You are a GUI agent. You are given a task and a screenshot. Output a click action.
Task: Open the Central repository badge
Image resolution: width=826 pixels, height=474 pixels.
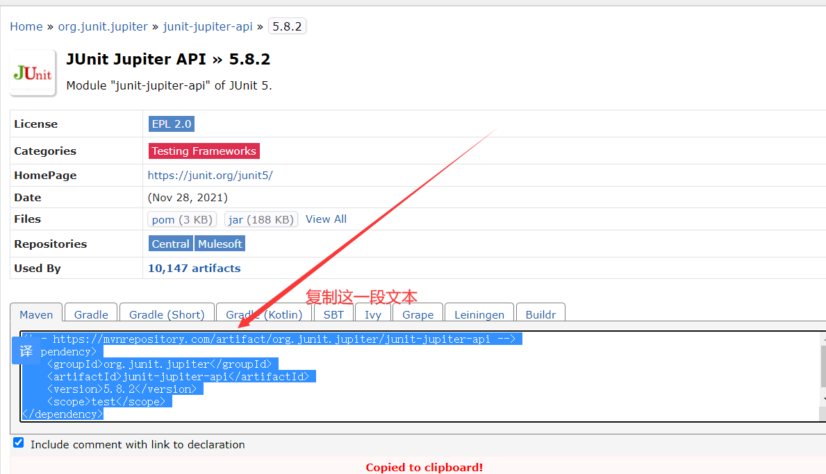[x=171, y=244]
